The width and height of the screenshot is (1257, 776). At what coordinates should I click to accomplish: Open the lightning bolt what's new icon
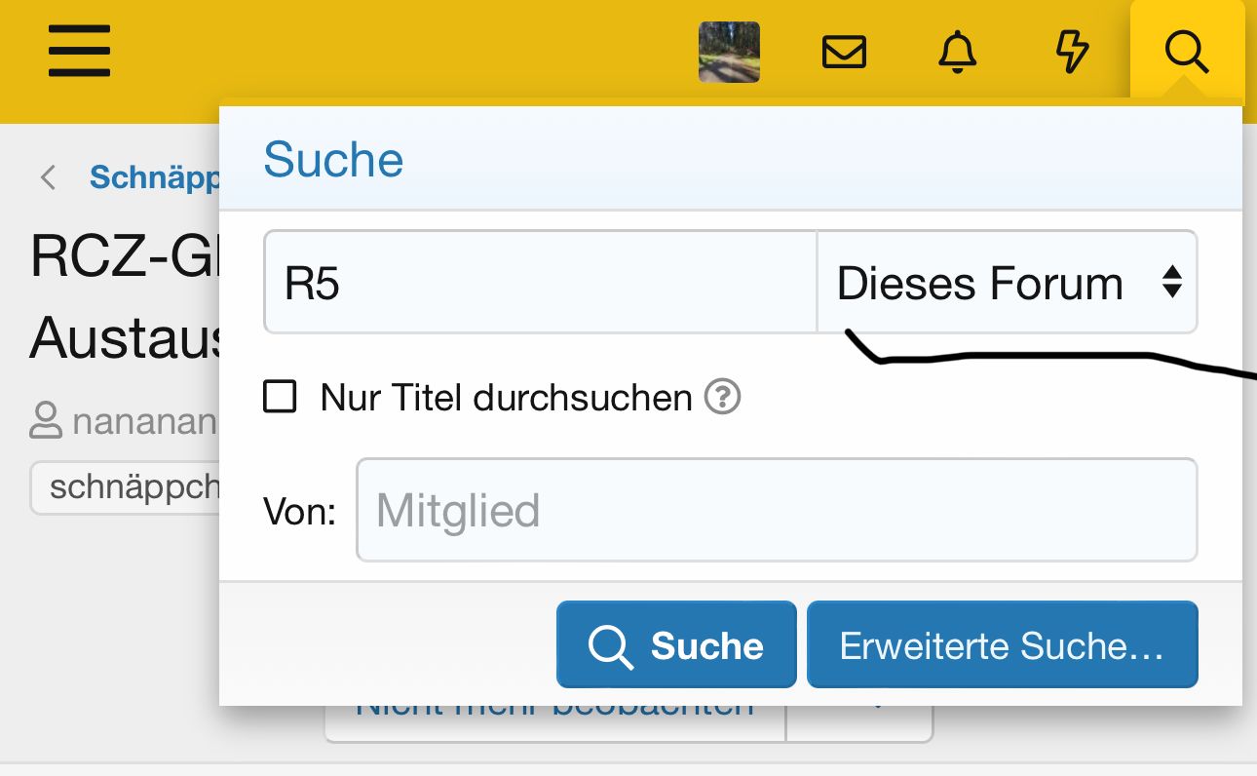pos(1072,52)
